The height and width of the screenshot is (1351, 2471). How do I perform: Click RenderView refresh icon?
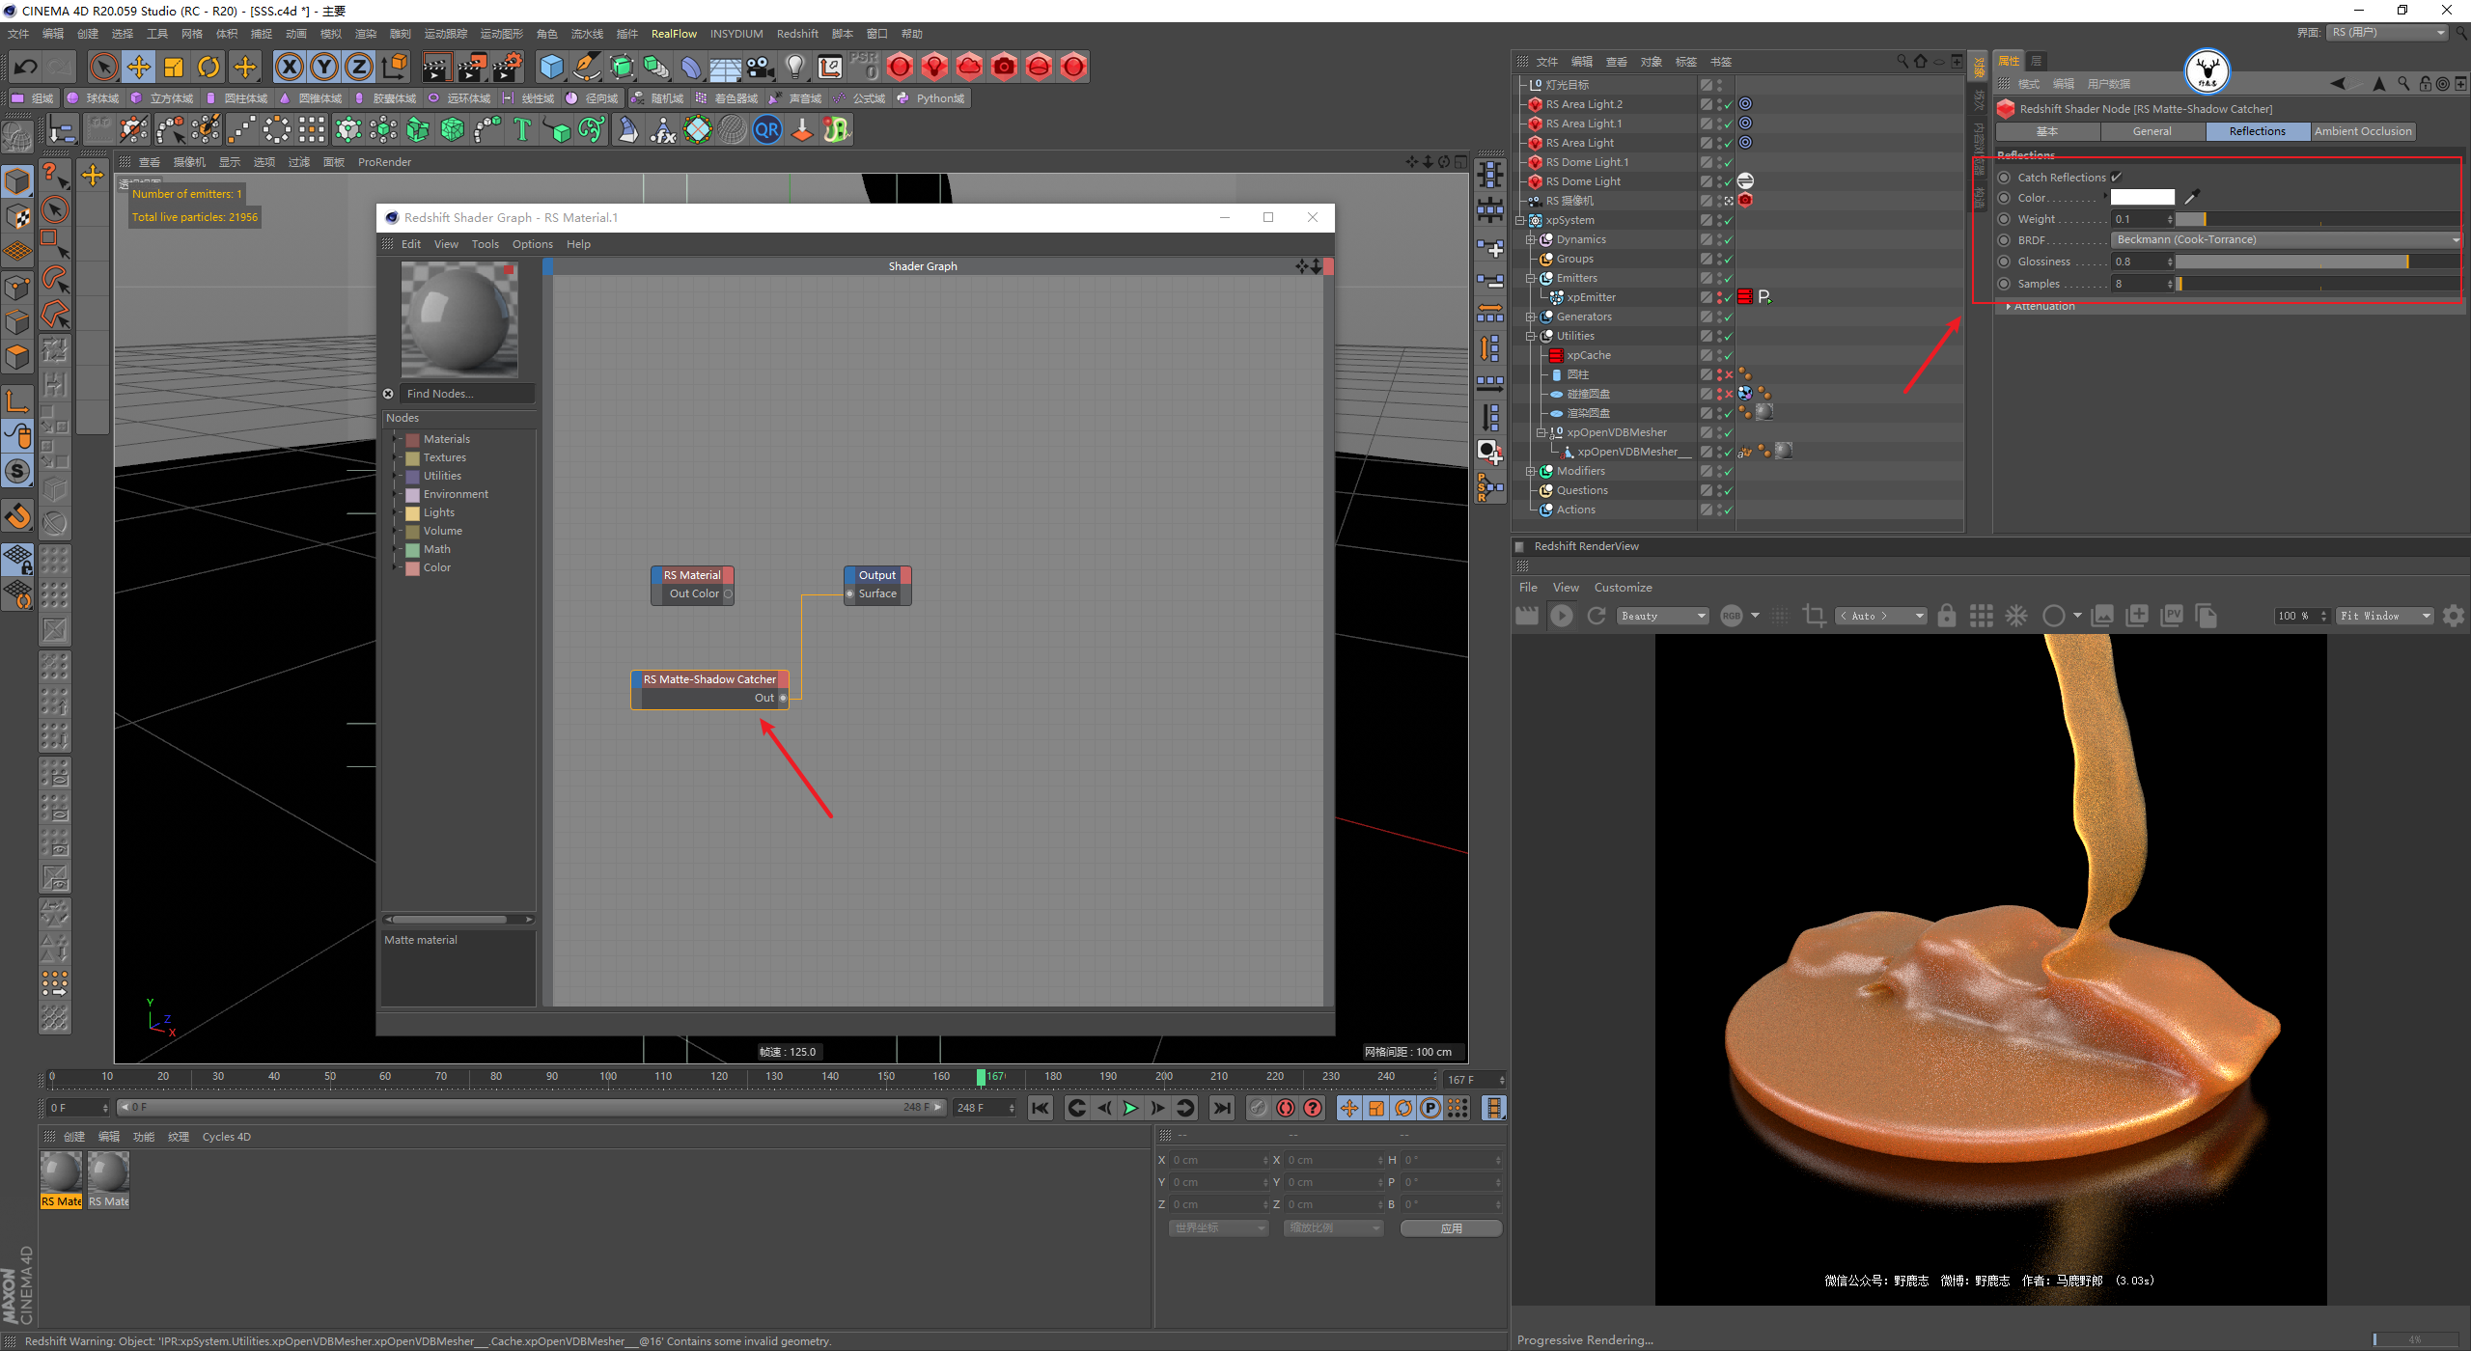point(1596,616)
